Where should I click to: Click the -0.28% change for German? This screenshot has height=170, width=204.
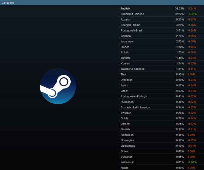[192, 36]
